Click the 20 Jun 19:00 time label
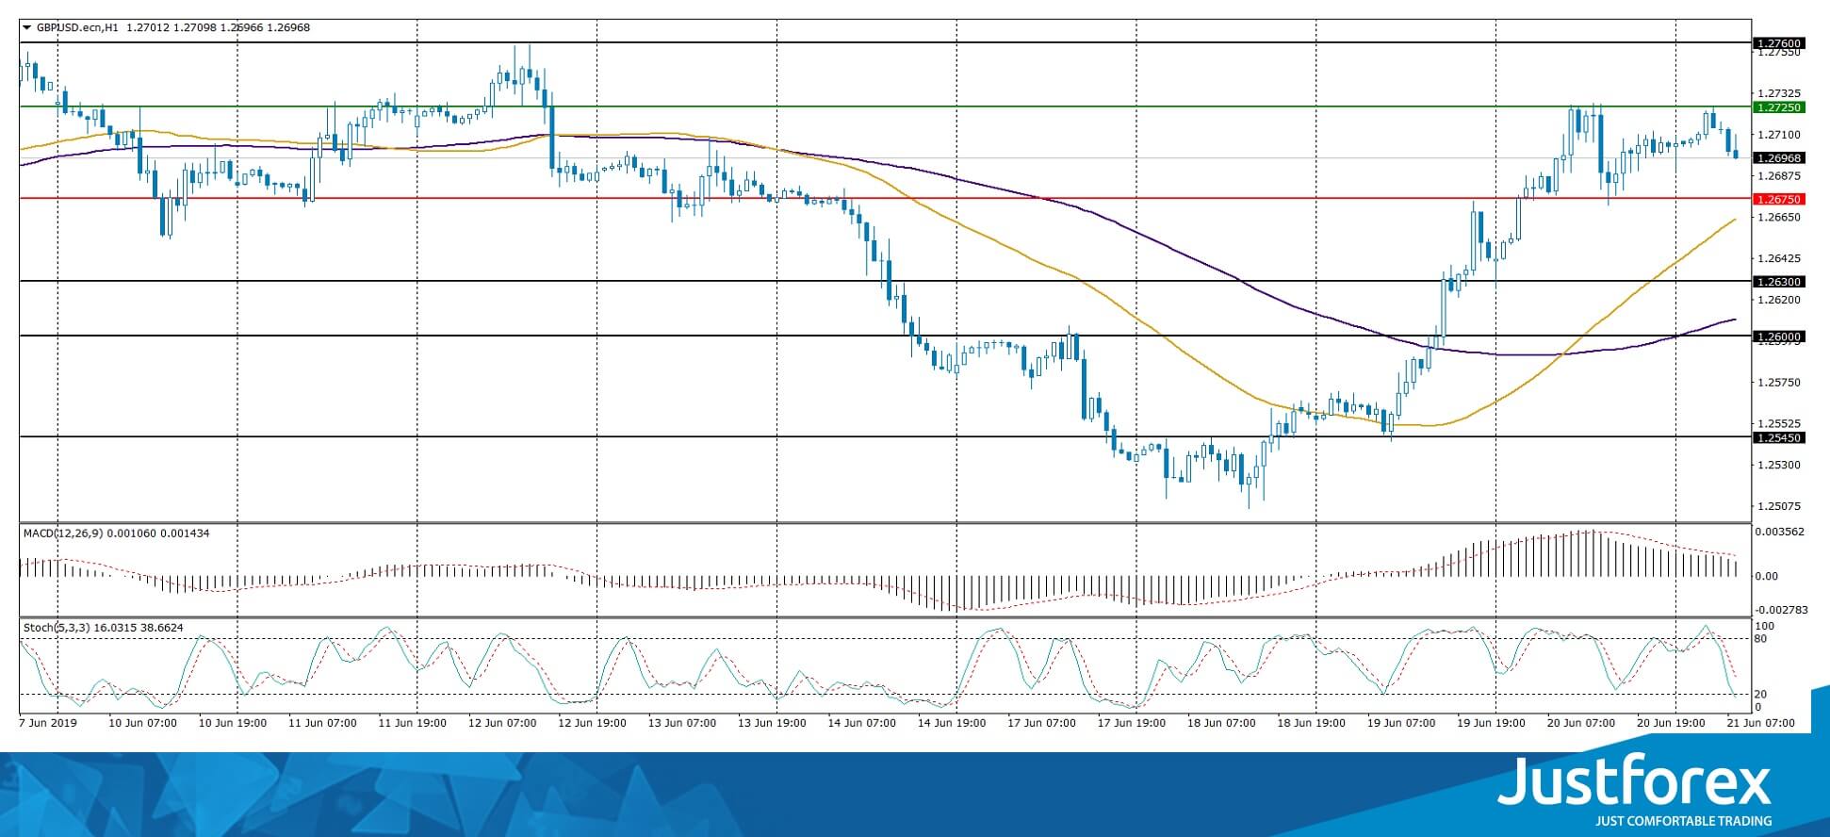 click(1671, 723)
